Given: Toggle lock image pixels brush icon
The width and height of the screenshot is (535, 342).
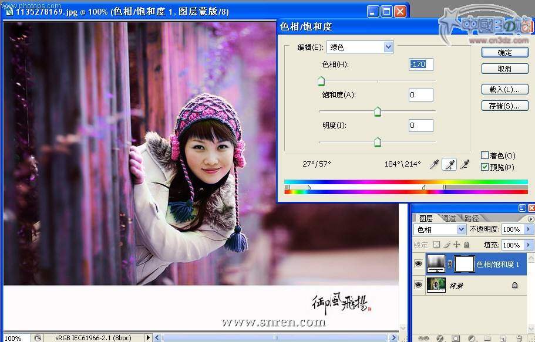Looking at the screenshot, I should click(447, 245).
